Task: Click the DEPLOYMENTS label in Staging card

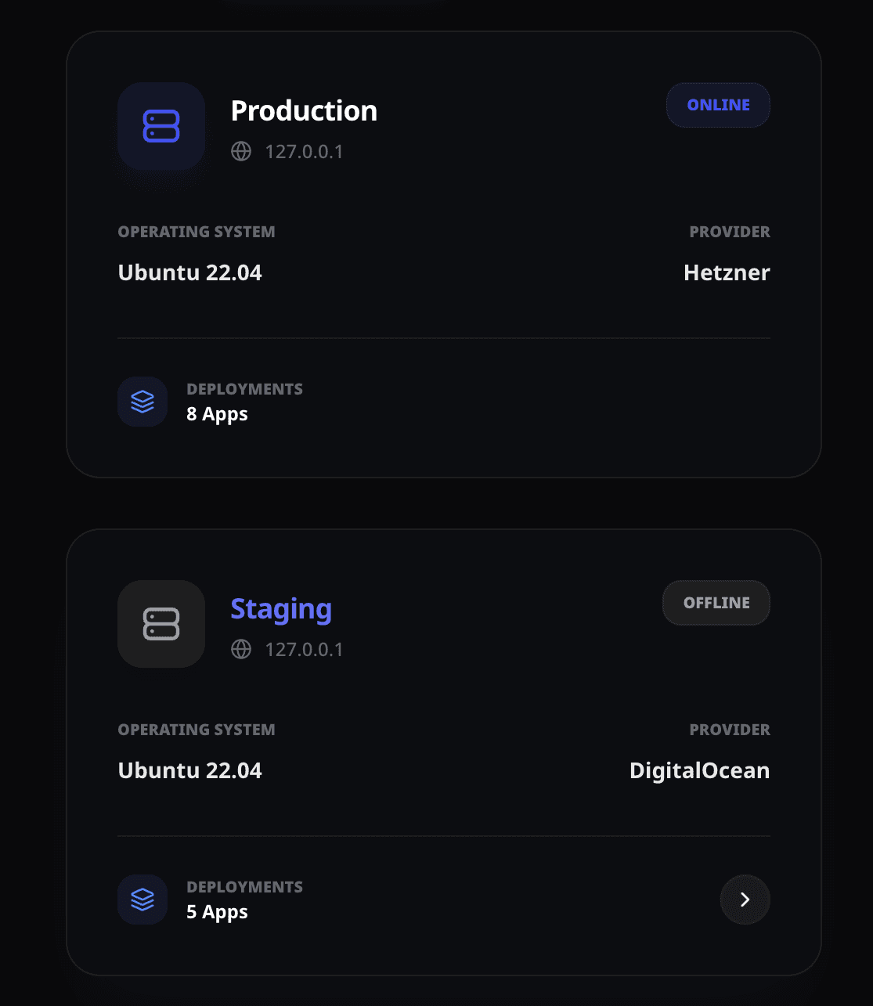Action: (244, 887)
